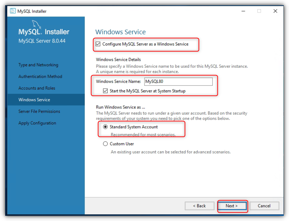
Task: Go to the Type and Networking step
Action: [38, 65]
